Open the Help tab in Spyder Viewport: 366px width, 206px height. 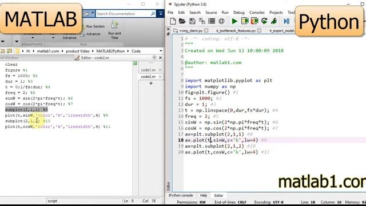coord(204,195)
